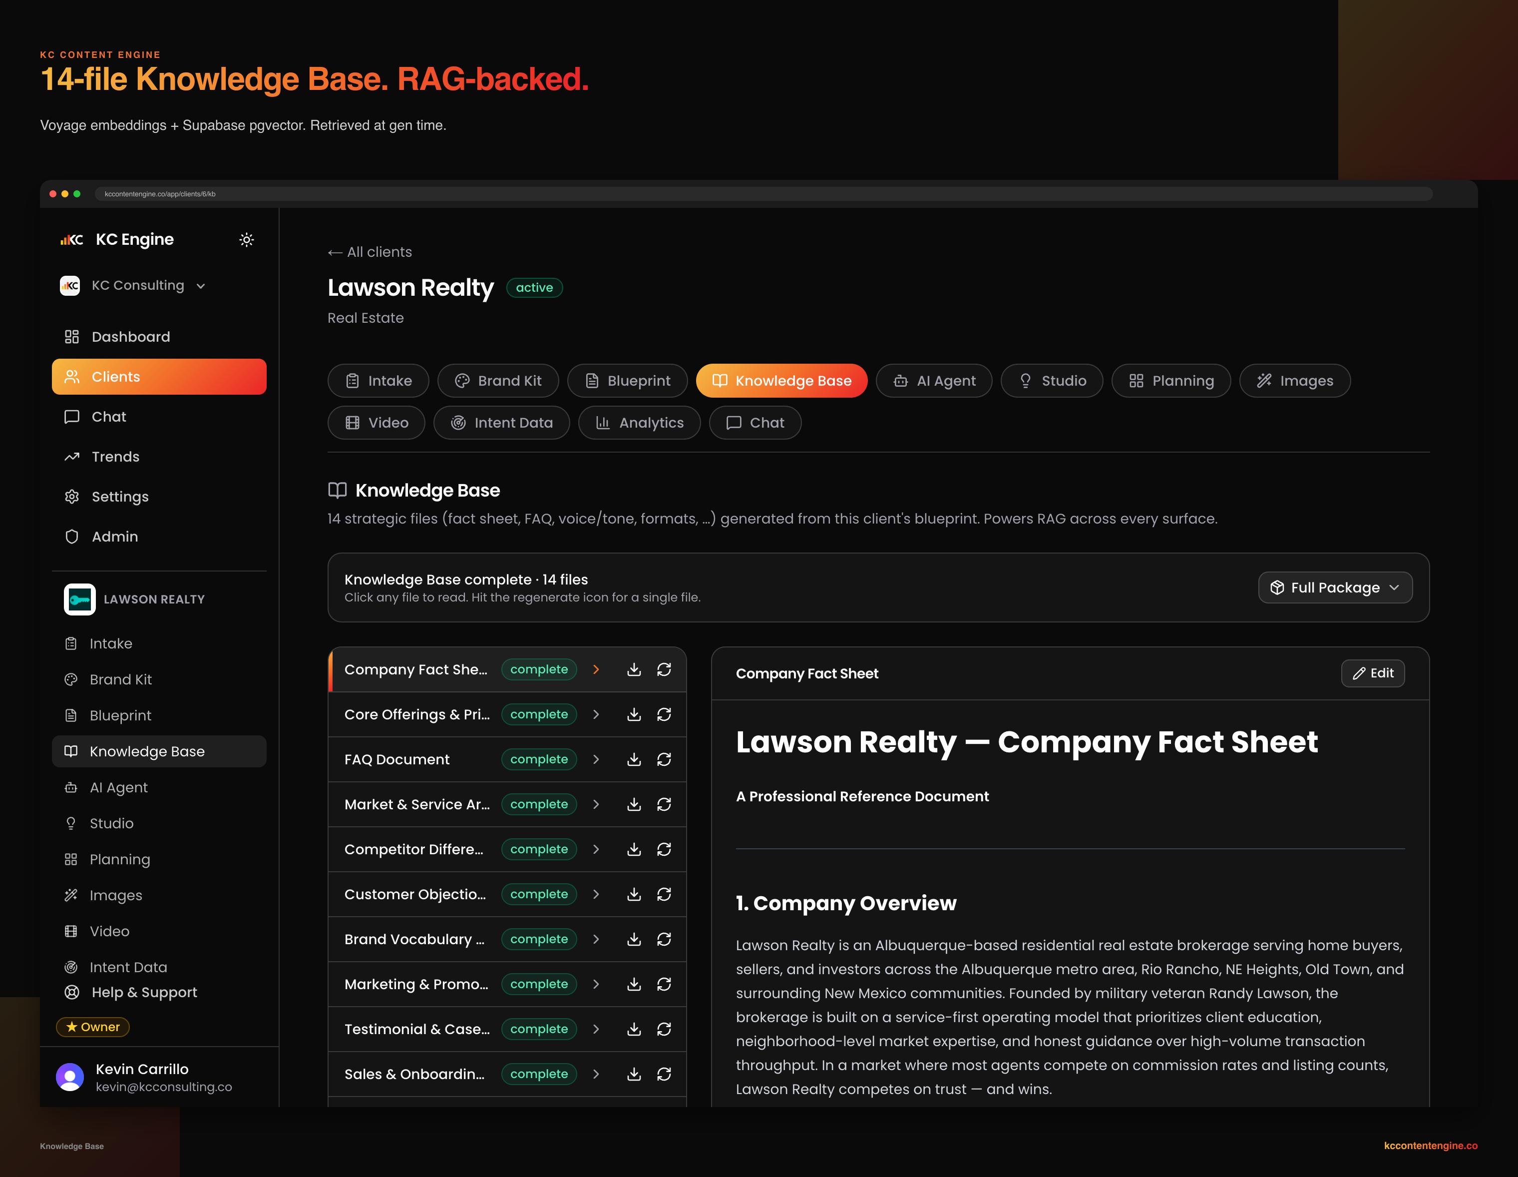This screenshot has width=1518, height=1177.
Task: Download the Marketing & Promo file
Action: [634, 985]
